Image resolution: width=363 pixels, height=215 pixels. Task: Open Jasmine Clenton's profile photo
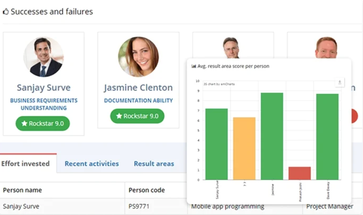click(138, 57)
